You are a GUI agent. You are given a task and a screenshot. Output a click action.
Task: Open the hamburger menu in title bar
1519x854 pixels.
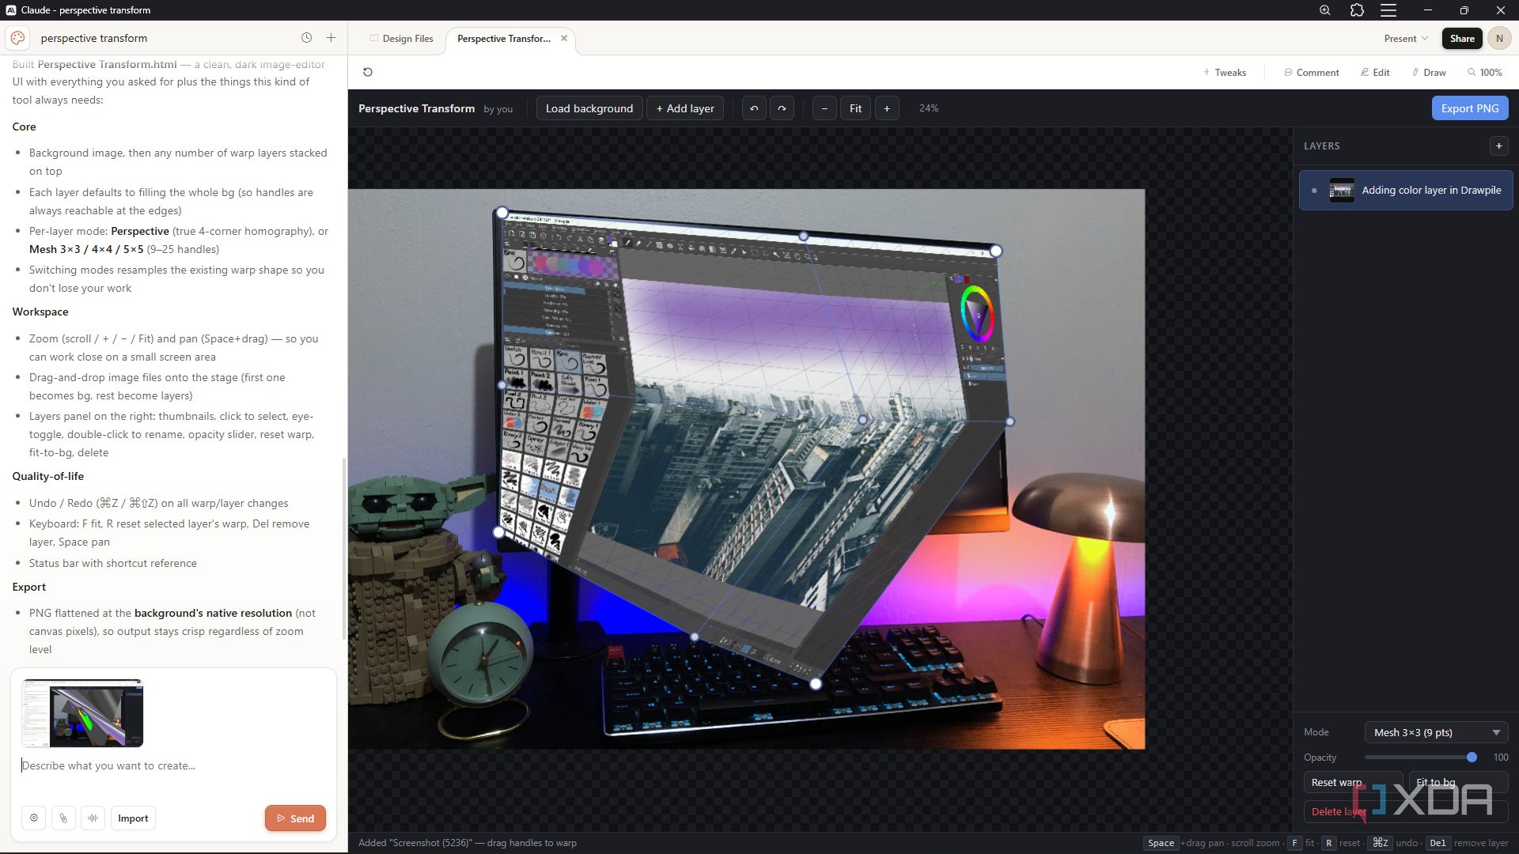point(1388,10)
